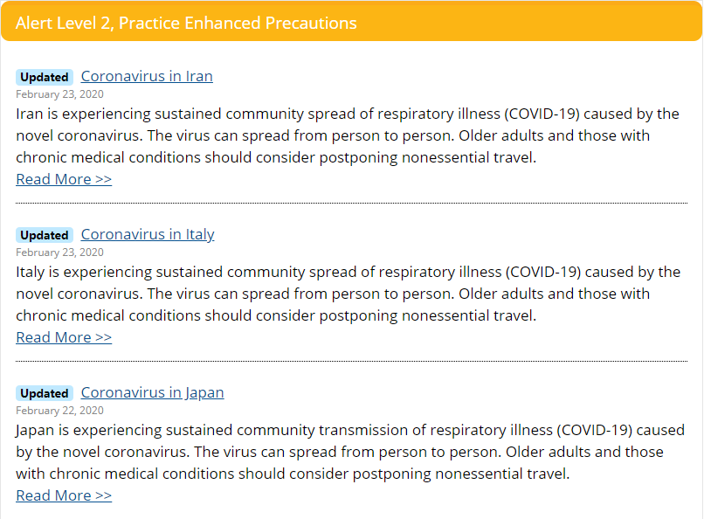The image size is (704, 519).
Task: Open the Coronavirus in Iran link
Action: [x=147, y=76]
